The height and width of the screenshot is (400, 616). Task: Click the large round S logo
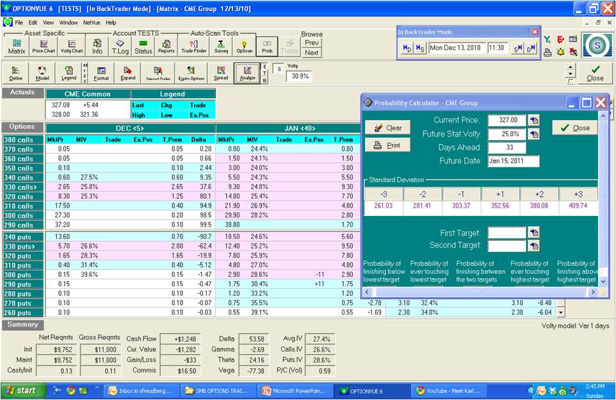(x=597, y=45)
